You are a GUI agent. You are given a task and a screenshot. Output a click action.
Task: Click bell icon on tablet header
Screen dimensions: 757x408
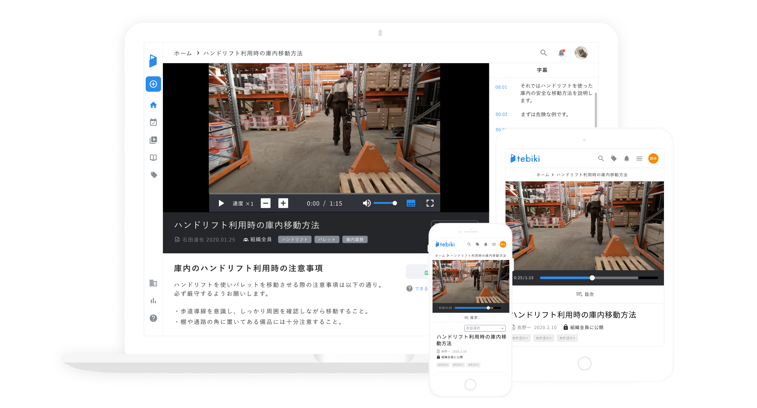tap(626, 158)
